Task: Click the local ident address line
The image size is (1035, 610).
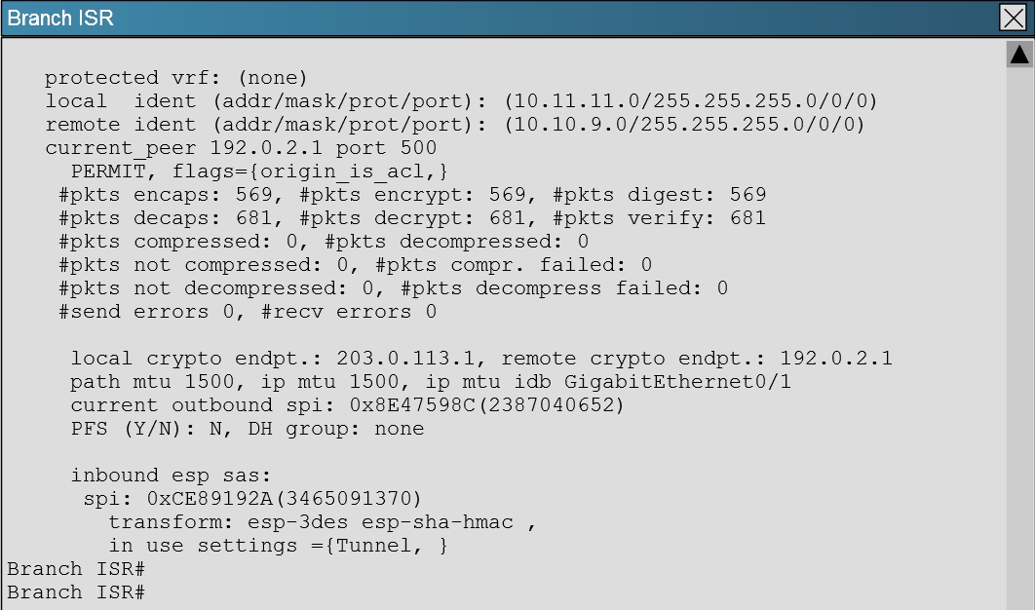Action: click(x=461, y=101)
